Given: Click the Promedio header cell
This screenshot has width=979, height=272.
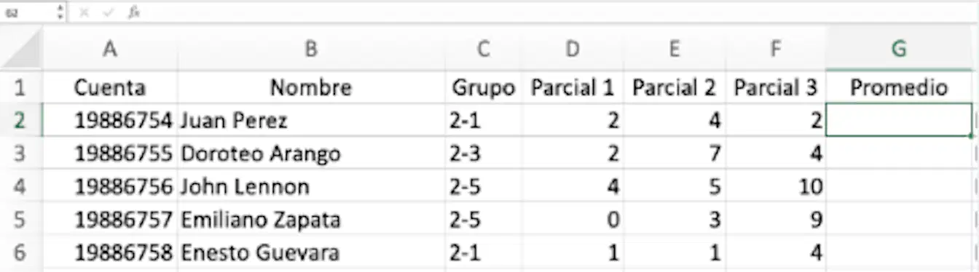Looking at the screenshot, I should tap(899, 88).
